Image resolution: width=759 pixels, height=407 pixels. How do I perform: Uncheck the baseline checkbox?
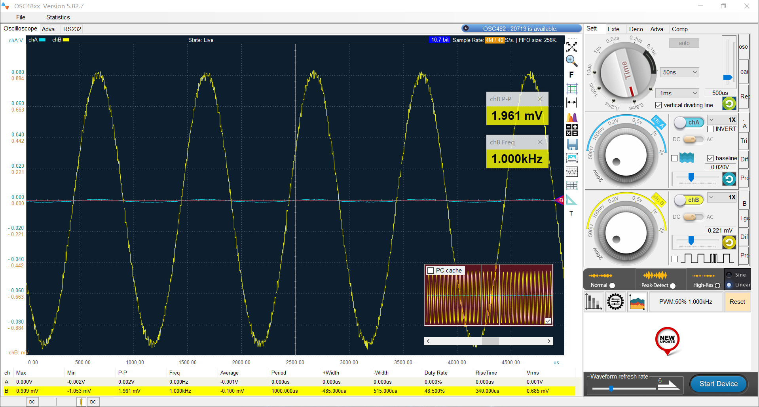pyautogui.click(x=710, y=158)
